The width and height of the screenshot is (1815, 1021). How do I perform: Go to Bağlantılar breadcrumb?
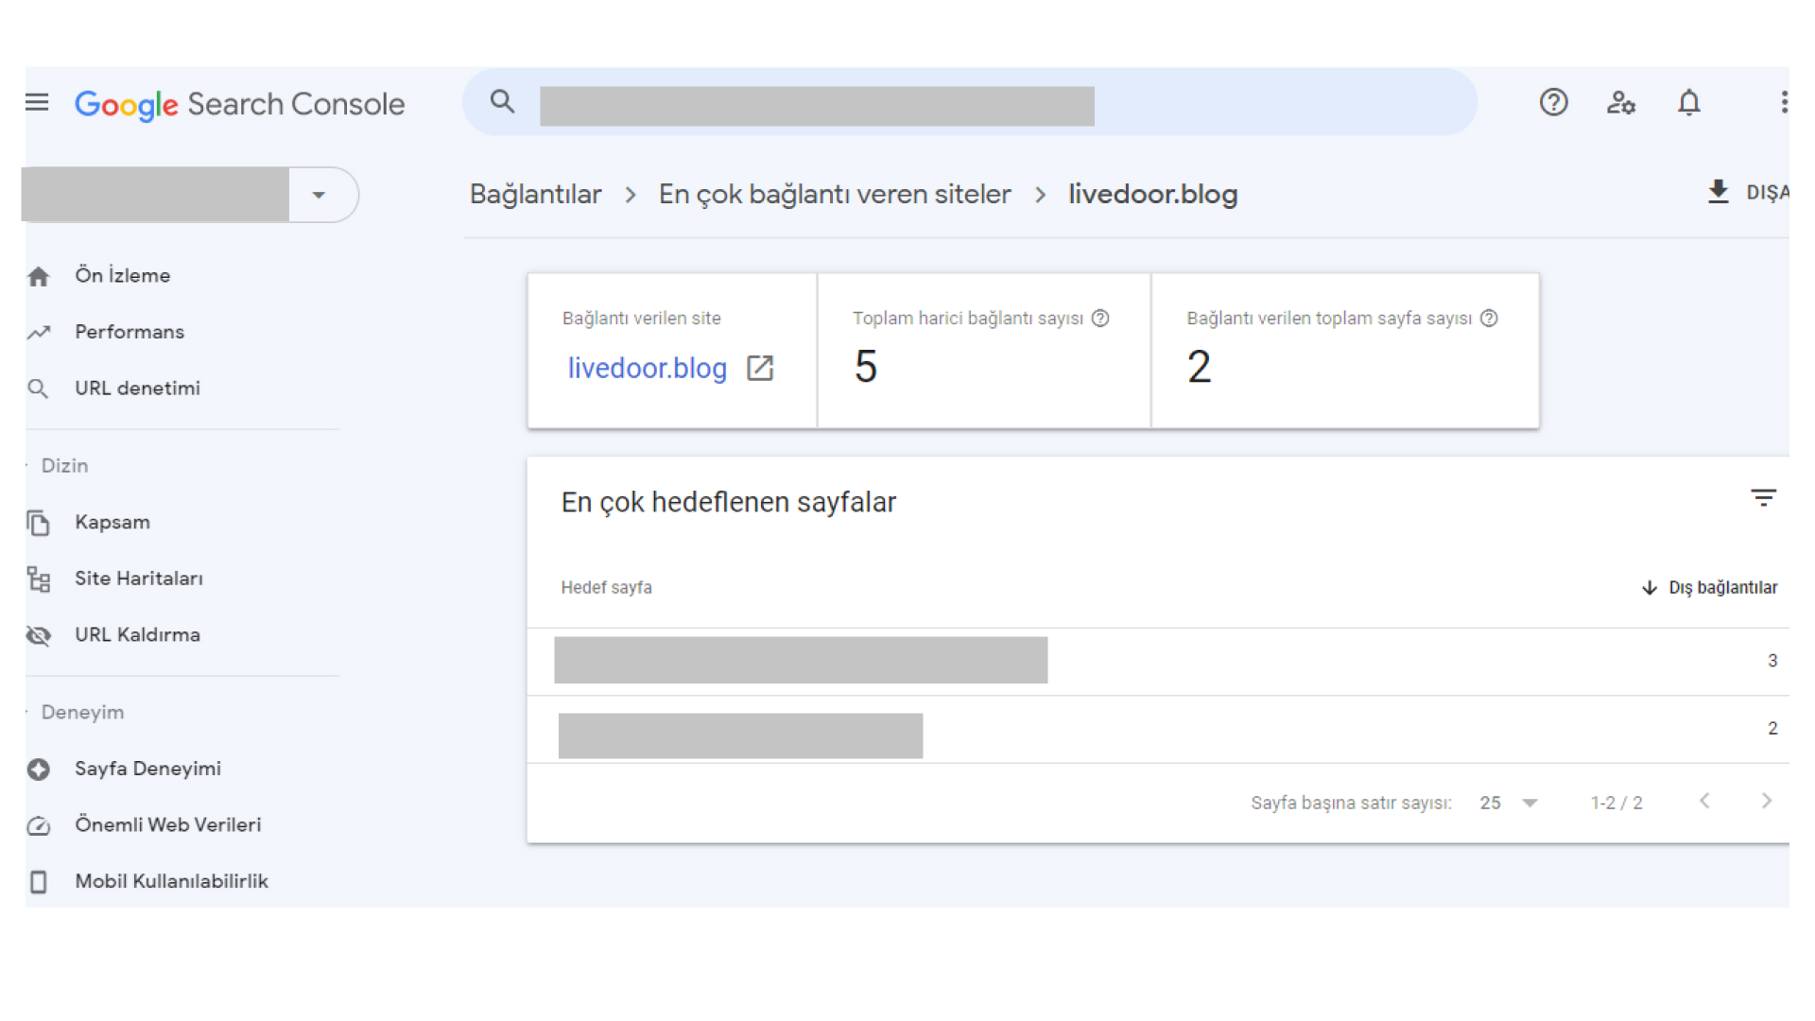535,195
